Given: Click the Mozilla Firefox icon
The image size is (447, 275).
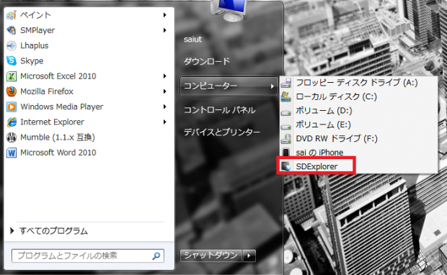Looking at the screenshot, I should 12,91.
